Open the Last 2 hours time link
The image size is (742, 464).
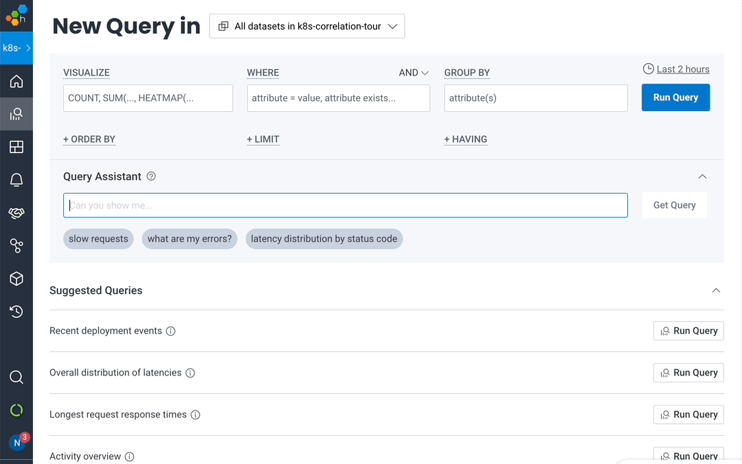[x=676, y=69]
